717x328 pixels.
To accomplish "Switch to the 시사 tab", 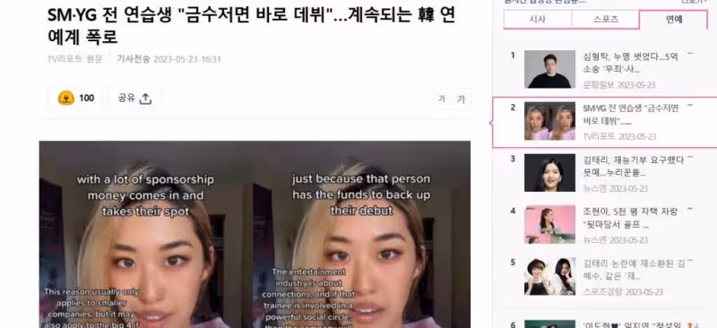I will pyautogui.click(x=537, y=19).
